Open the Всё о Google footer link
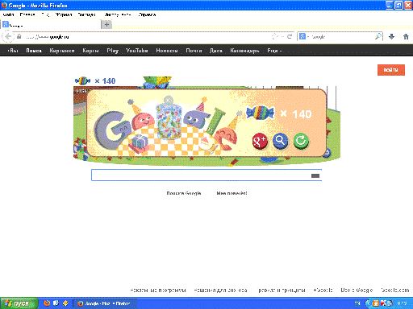413x309 pixels. coord(357,290)
